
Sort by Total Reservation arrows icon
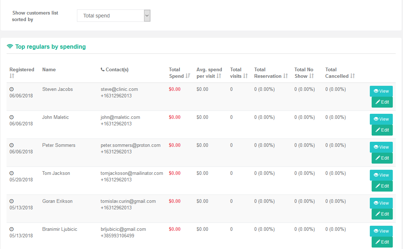[286, 76]
